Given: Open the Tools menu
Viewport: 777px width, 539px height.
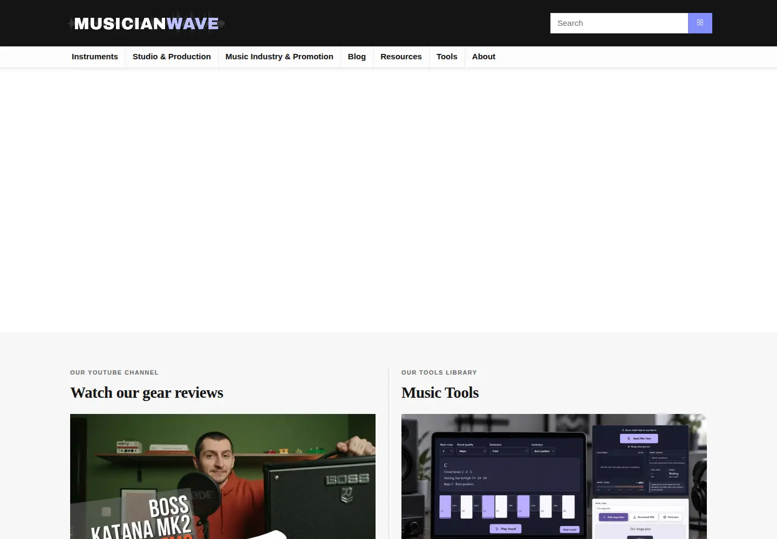Looking at the screenshot, I should 447,57.
